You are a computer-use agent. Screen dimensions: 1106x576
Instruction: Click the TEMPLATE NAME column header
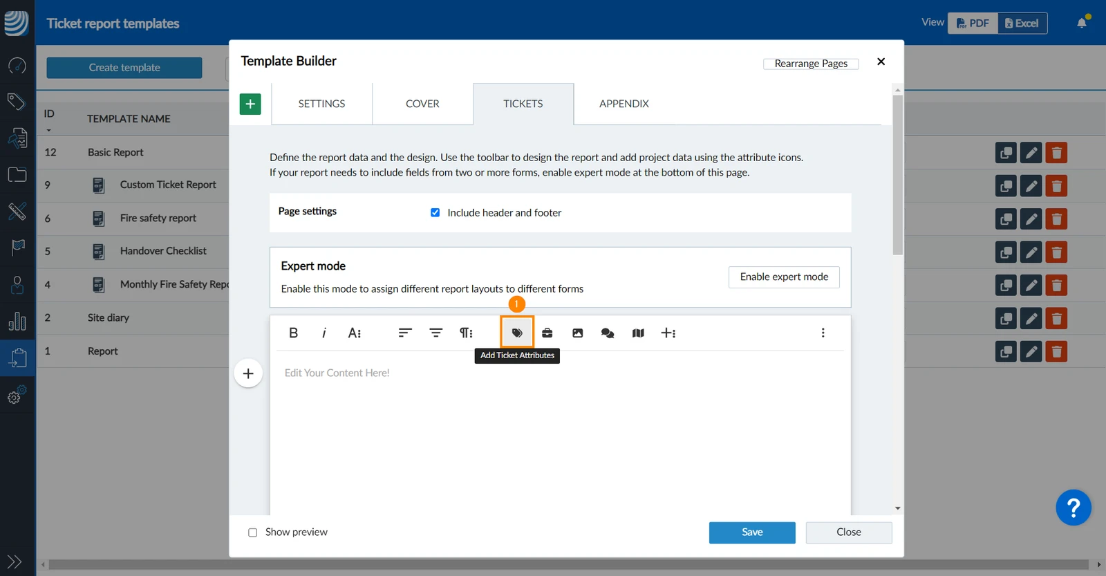[x=129, y=119]
